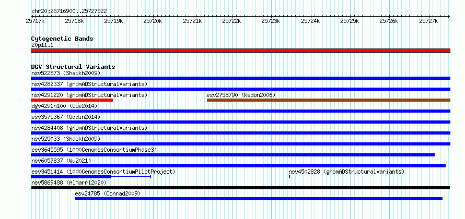Open variant label nsv5869488 (Almarri2020)
Screen dimensions: 465x219
(69, 182)
